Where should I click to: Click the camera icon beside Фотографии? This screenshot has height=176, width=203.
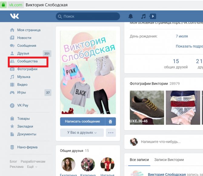click(x=12, y=69)
